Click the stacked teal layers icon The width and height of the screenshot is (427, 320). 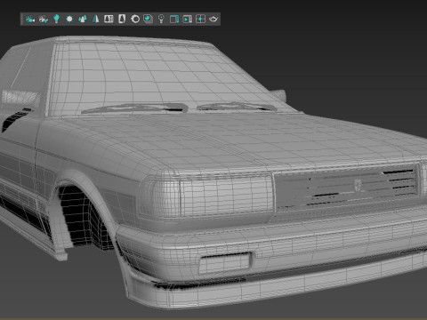coord(148,19)
